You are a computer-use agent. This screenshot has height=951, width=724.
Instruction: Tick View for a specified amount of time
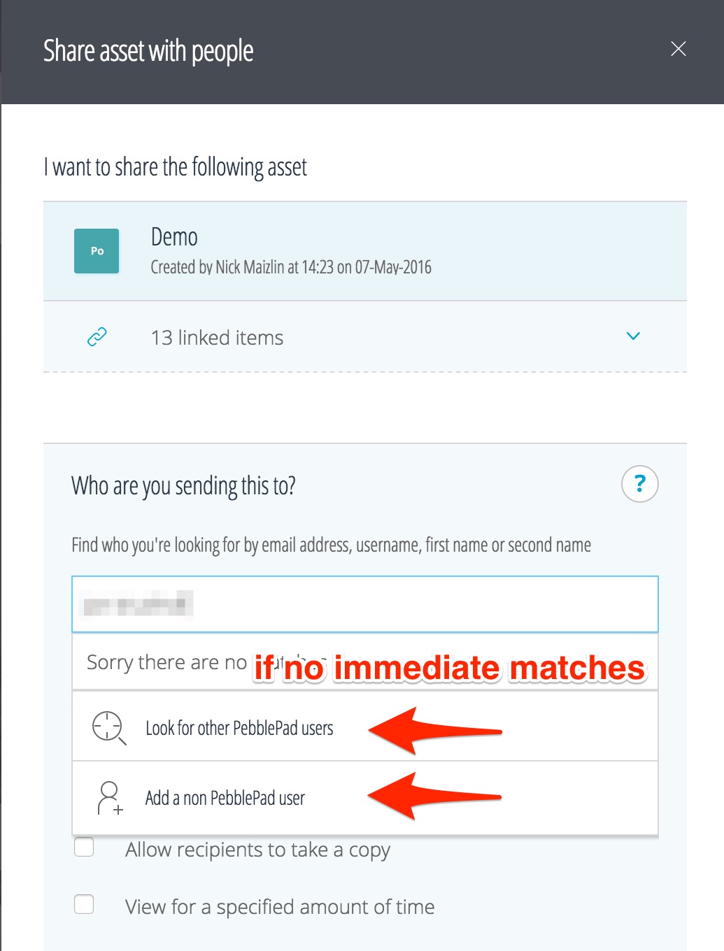point(84,904)
